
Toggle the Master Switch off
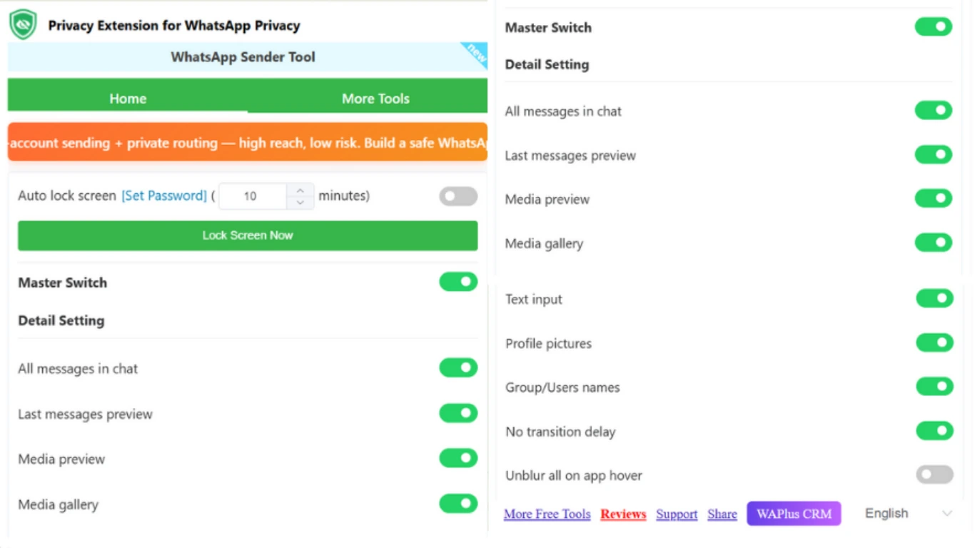tap(458, 281)
